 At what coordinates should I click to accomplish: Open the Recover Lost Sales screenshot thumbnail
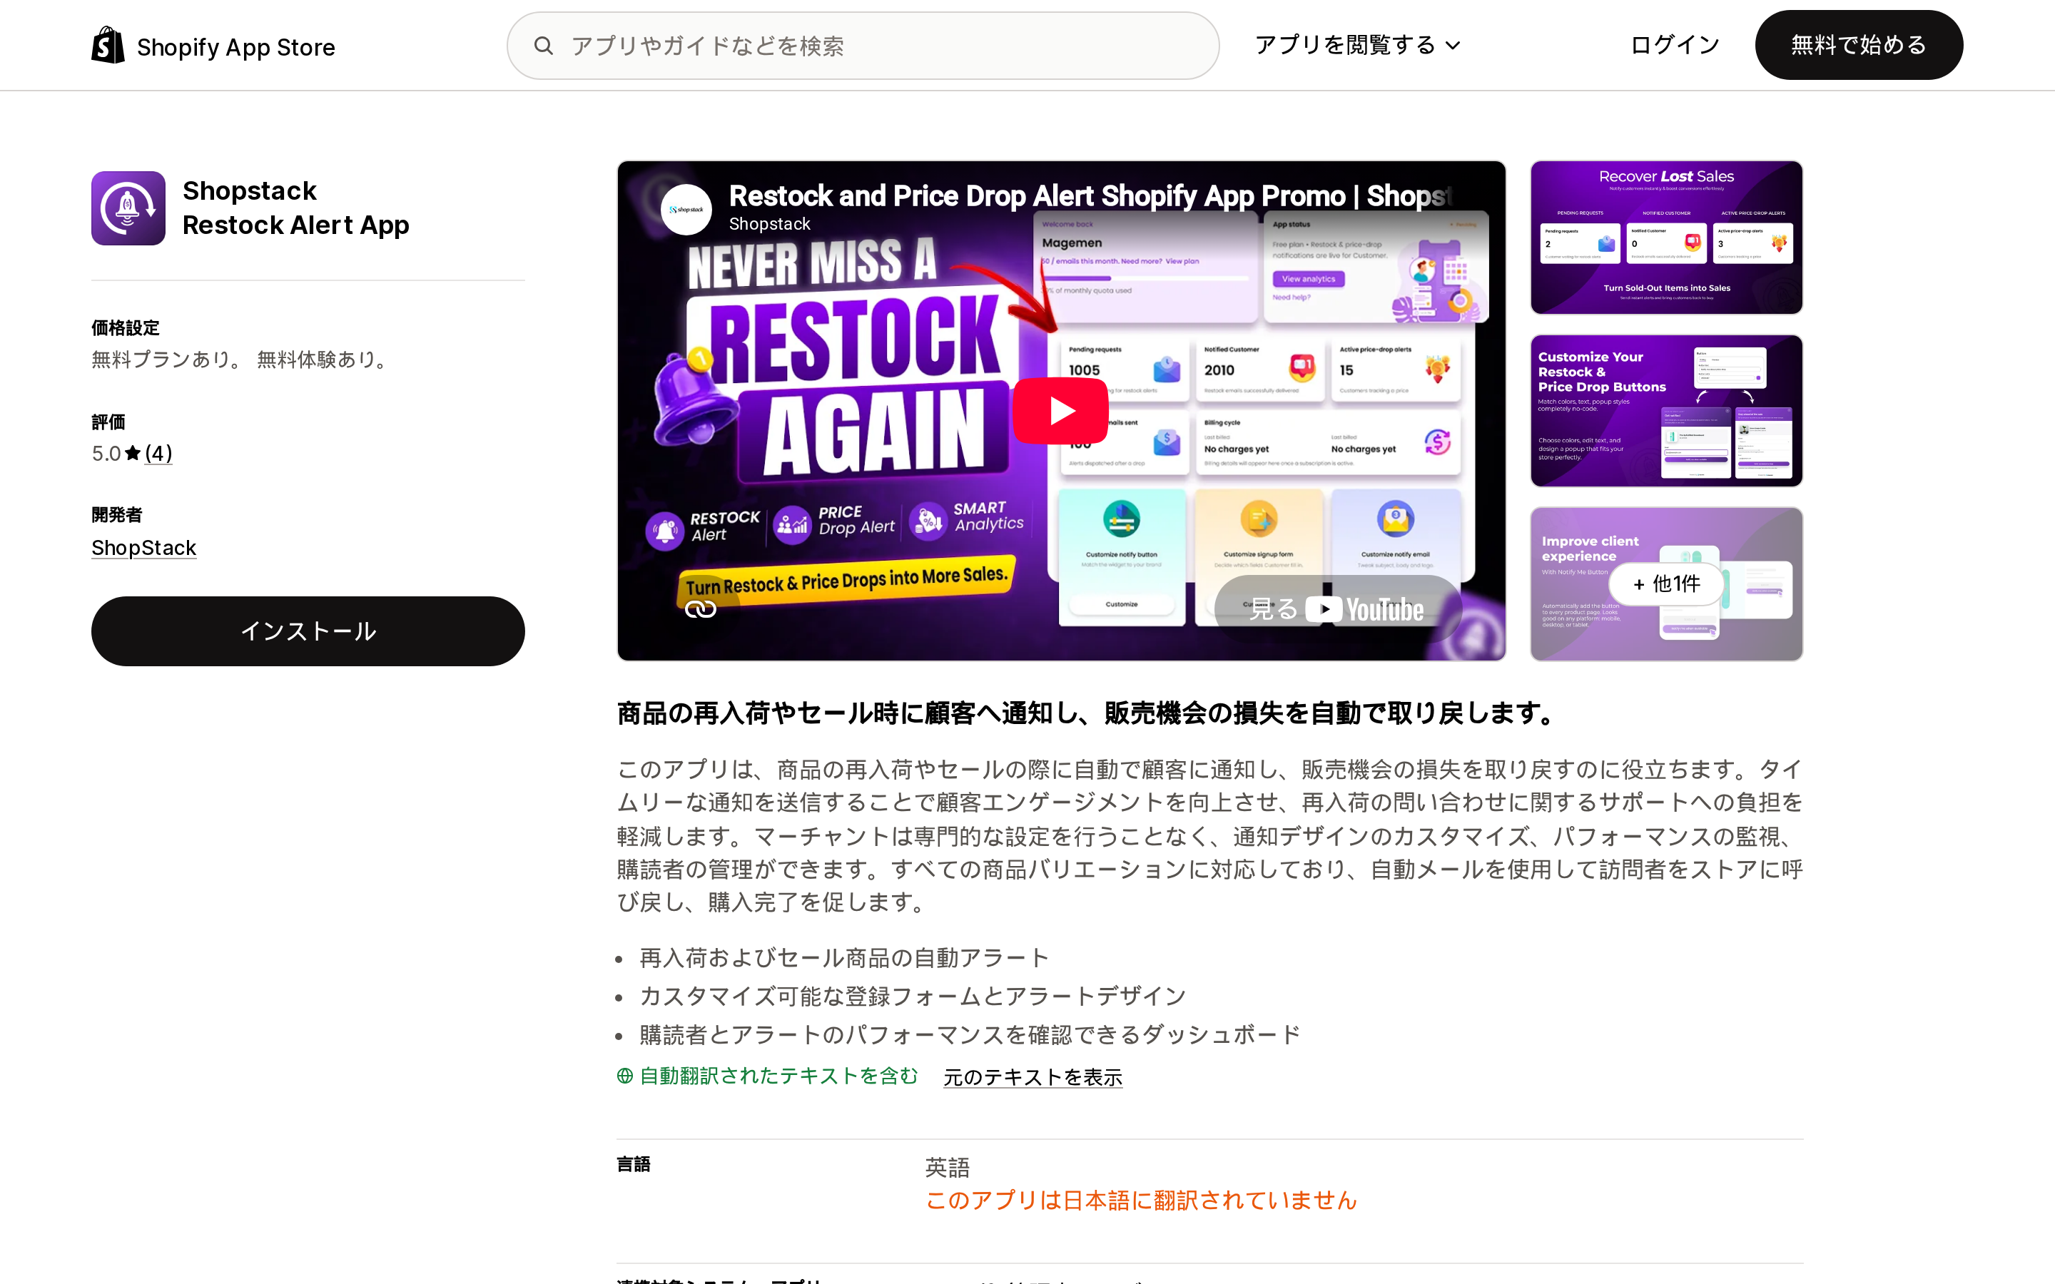coord(1666,238)
